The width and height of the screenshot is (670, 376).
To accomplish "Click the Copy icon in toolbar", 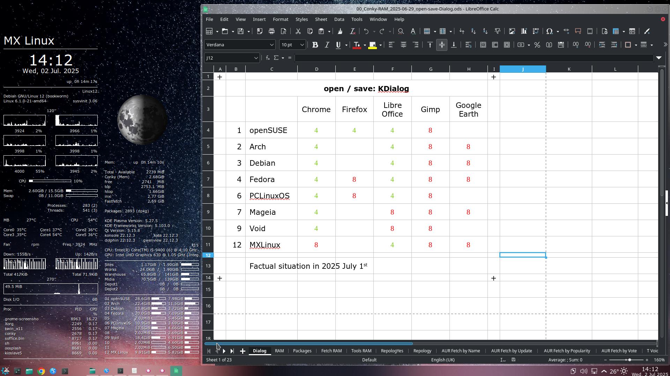I will pyautogui.click(x=310, y=31).
